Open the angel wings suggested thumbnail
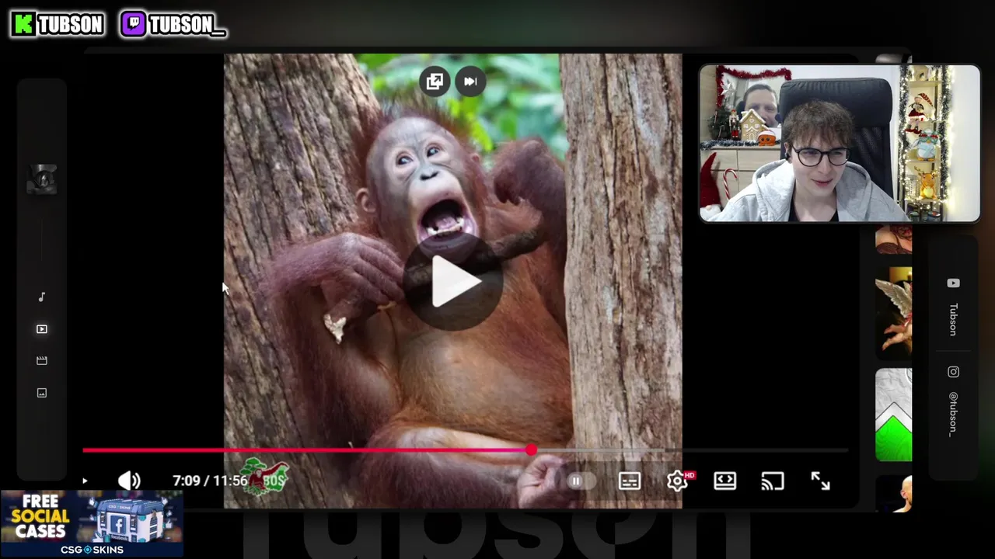995x559 pixels. 893,314
